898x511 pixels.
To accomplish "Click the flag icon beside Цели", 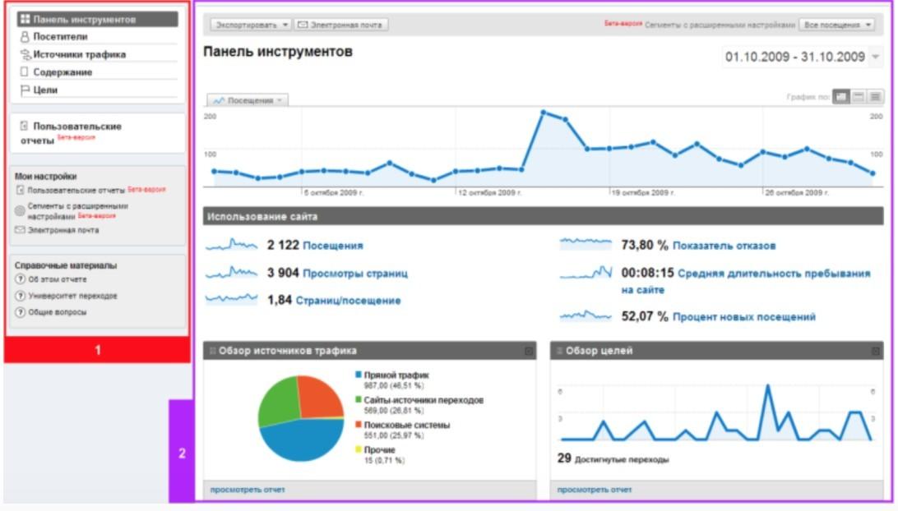I will coord(25,90).
